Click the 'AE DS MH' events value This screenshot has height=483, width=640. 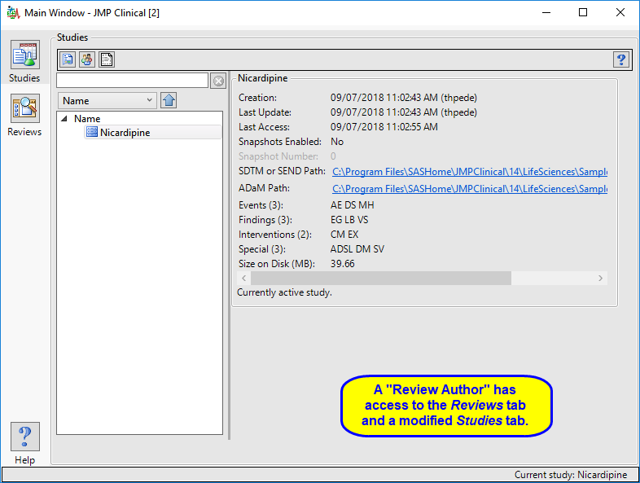coord(353,205)
